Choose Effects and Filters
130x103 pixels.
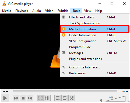pos(95,17)
